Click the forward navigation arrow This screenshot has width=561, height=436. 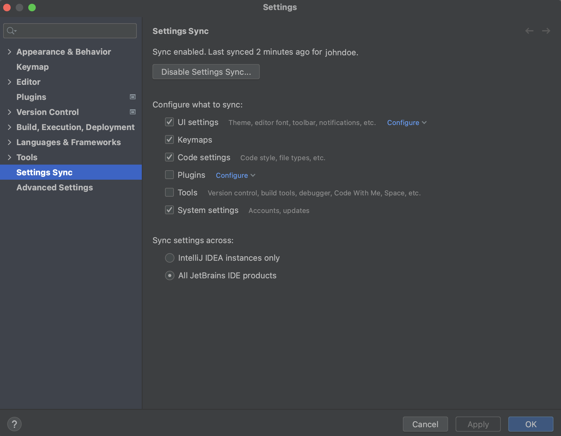(x=546, y=31)
